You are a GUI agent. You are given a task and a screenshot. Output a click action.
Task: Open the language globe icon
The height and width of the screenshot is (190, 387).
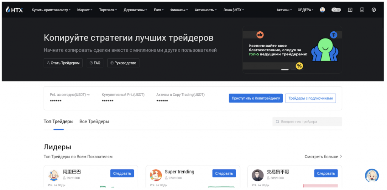pos(374,10)
